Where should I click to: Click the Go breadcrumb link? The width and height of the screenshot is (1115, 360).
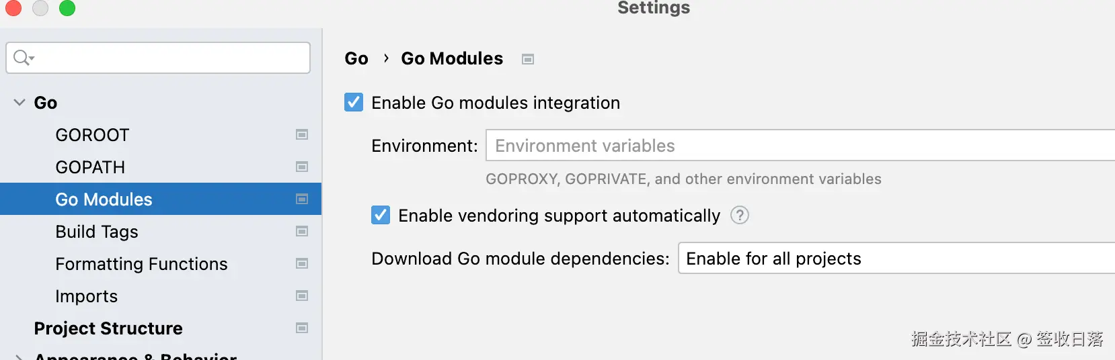pyautogui.click(x=356, y=59)
